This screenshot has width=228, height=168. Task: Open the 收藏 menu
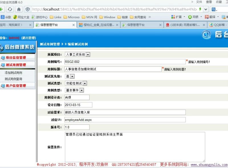[219, 2]
